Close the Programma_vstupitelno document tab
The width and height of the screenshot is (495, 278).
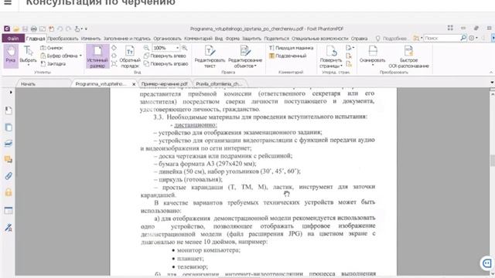[134, 84]
